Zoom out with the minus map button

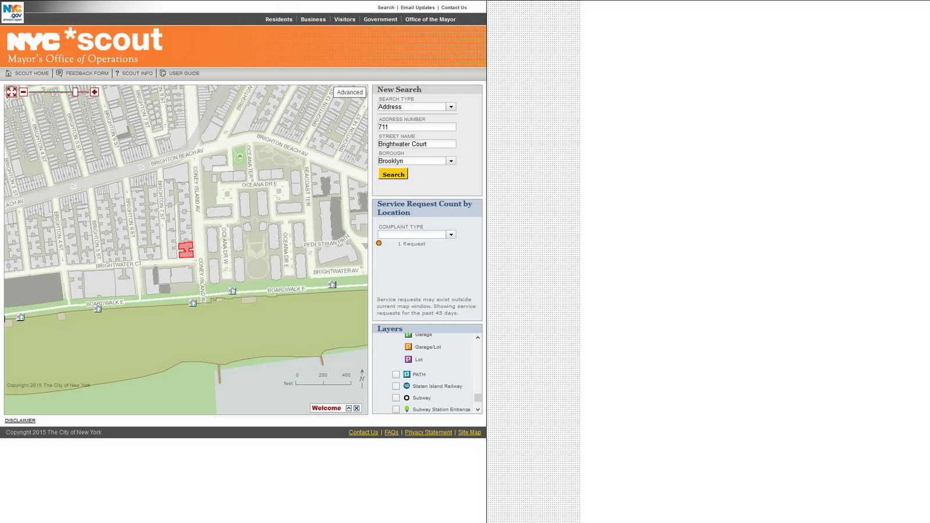click(x=23, y=92)
